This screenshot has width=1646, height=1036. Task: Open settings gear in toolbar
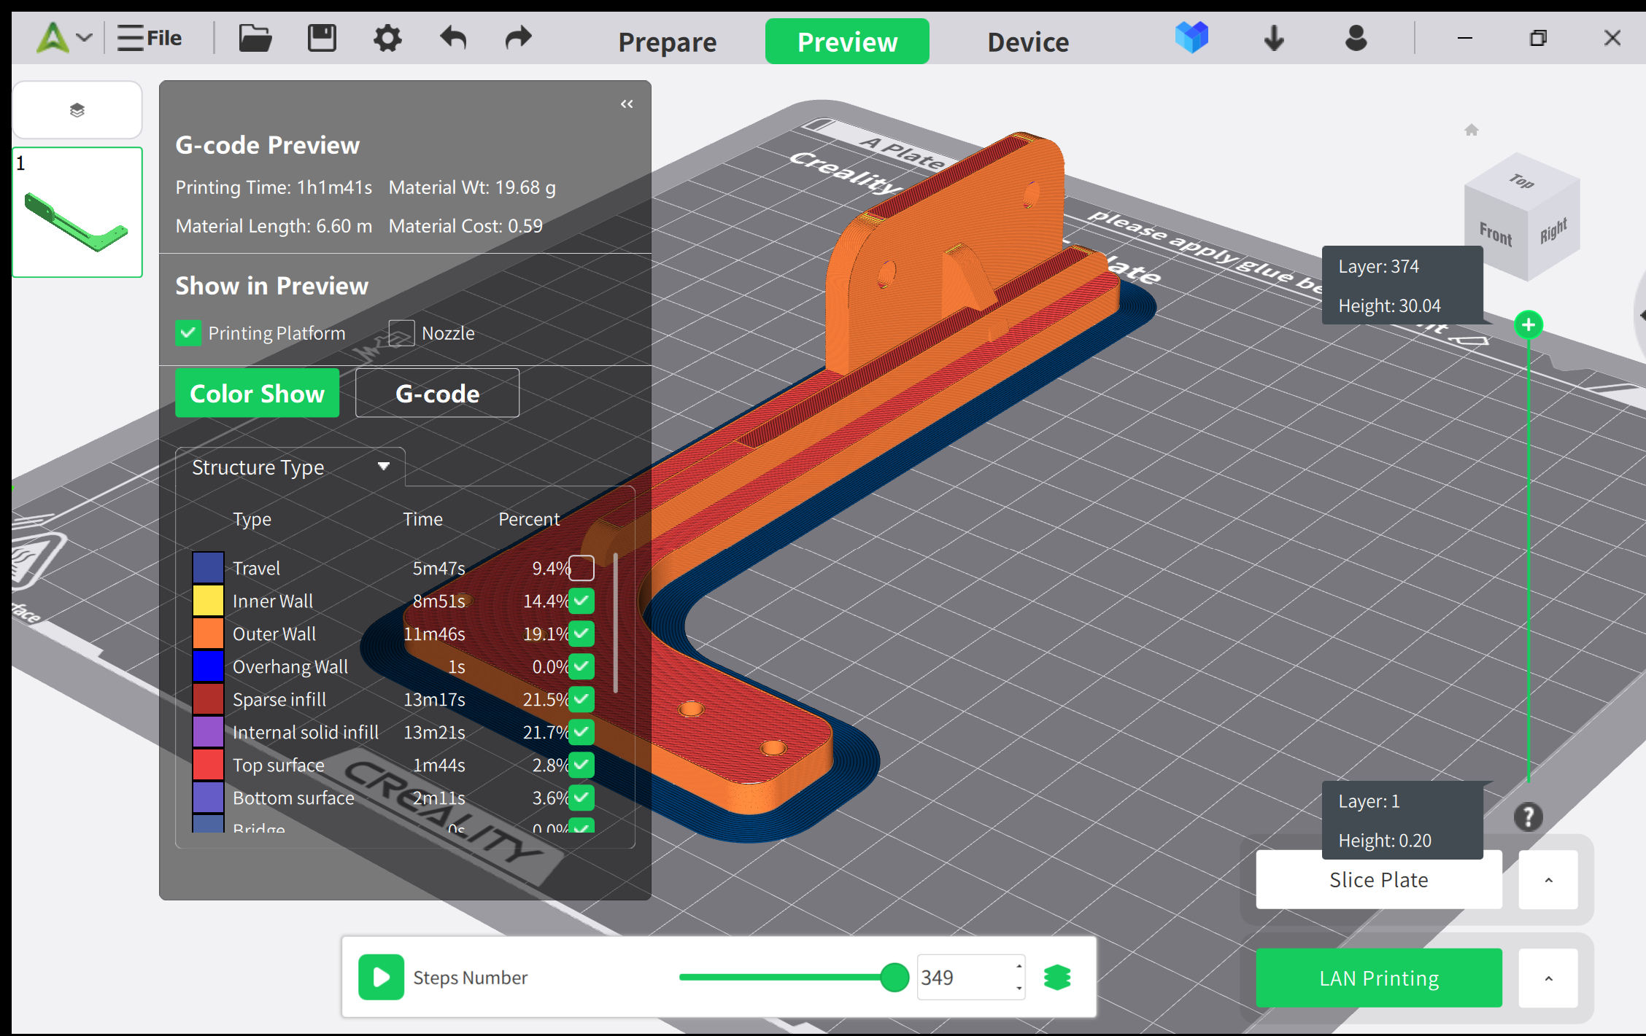[x=387, y=38]
